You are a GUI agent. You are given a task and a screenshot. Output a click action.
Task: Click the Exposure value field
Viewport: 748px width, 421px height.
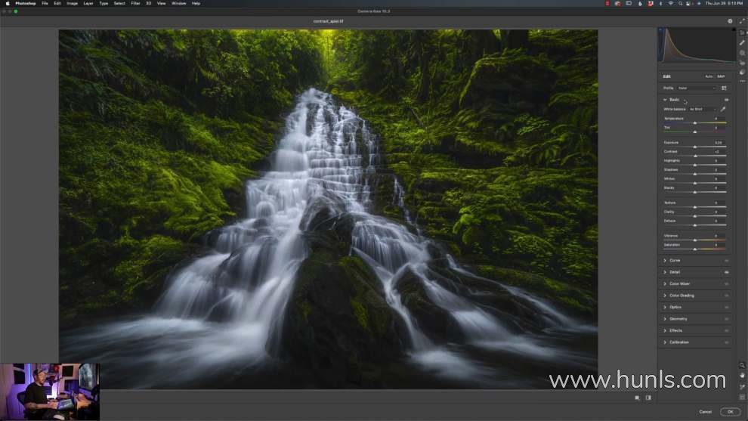[718, 143]
